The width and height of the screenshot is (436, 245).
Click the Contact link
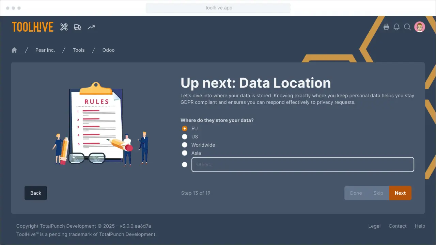398,226
